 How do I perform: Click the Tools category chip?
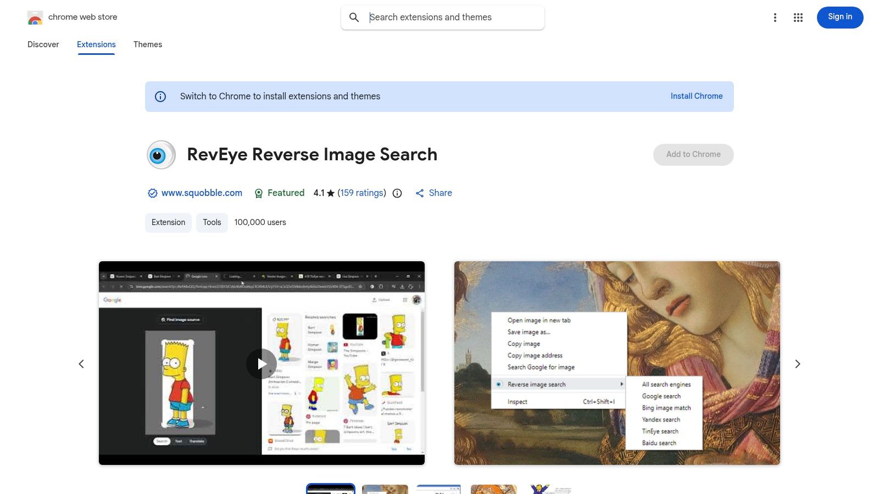click(x=212, y=223)
